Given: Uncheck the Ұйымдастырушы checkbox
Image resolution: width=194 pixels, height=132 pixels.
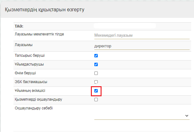Looking at the screenshot, I should pos(96,65).
